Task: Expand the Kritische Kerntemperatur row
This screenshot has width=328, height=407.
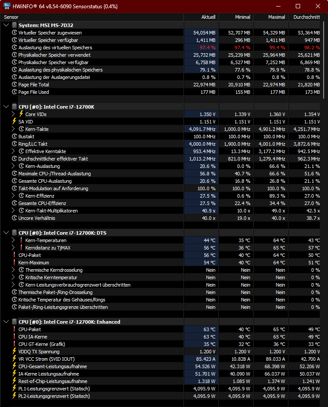Action: [x=13, y=277]
